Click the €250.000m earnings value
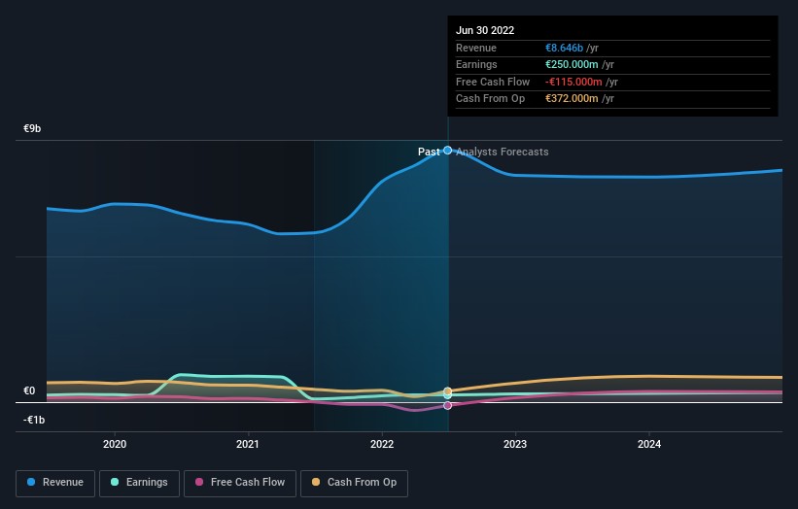798x509 pixels. click(572, 64)
